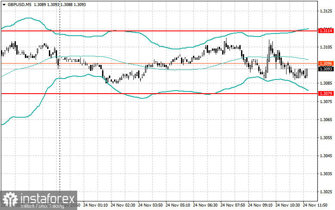Select the 24 Nov 03:50 time label

pyautogui.click(x=150, y=205)
